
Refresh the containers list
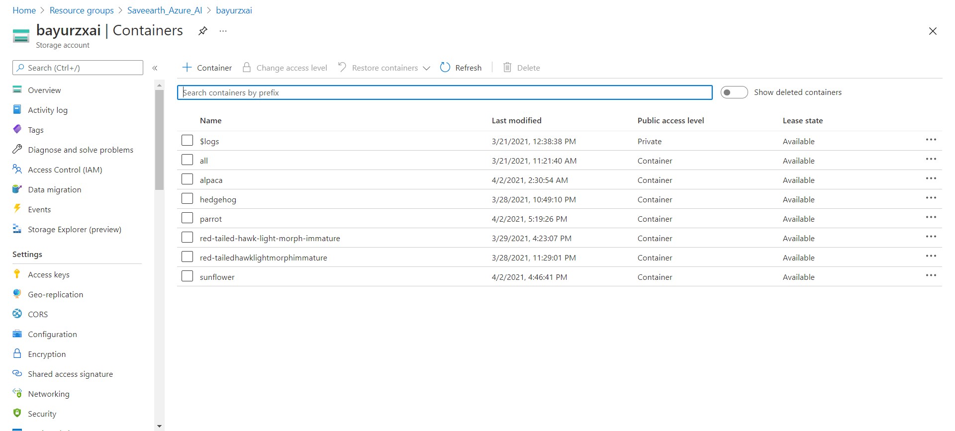click(461, 68)
